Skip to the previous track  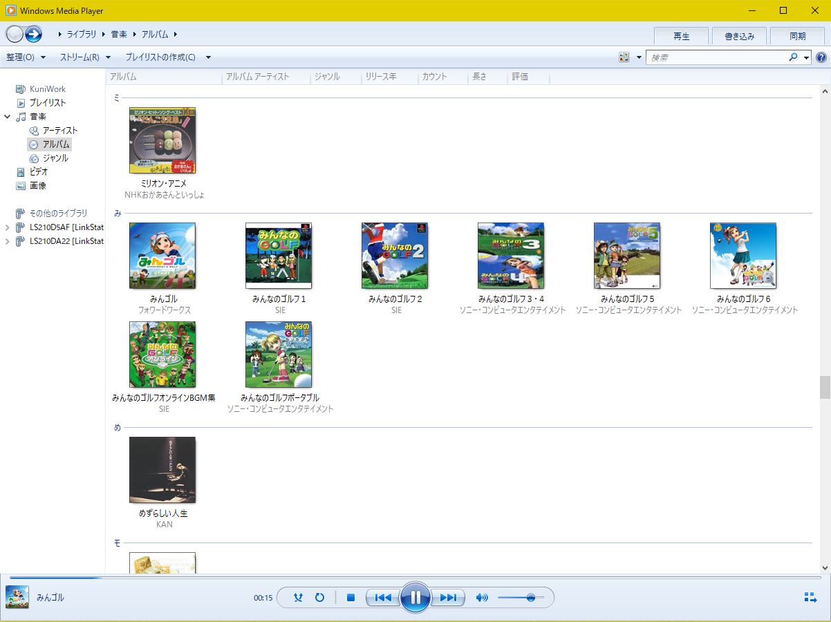[383, 598]
